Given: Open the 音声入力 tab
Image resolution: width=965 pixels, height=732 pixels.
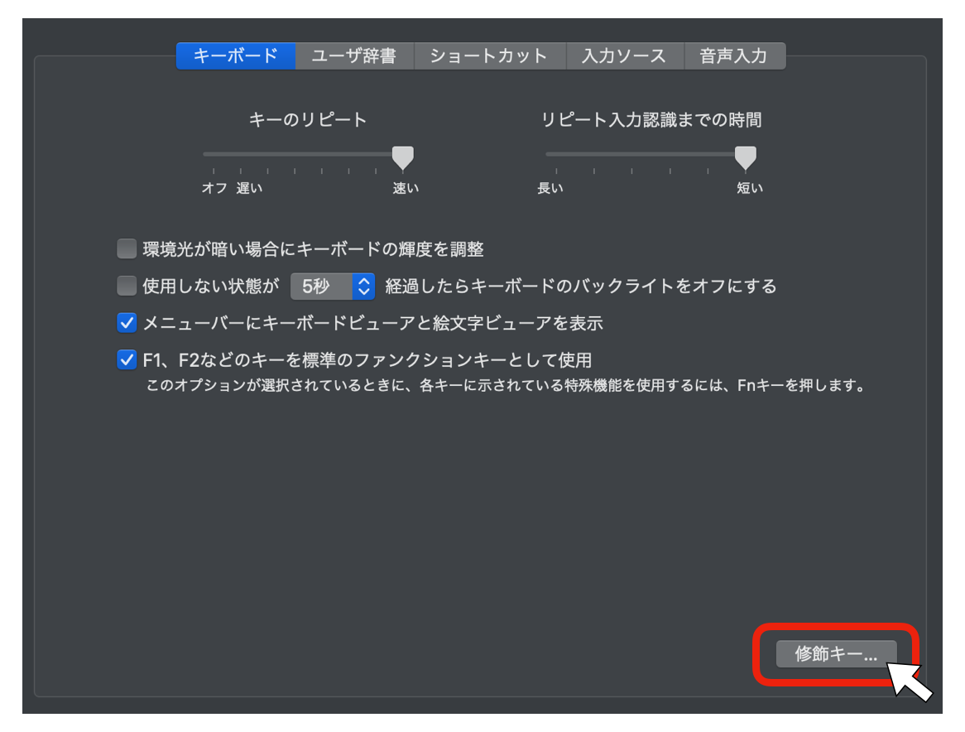Looking at the screenshot, I should coord(734,56).
